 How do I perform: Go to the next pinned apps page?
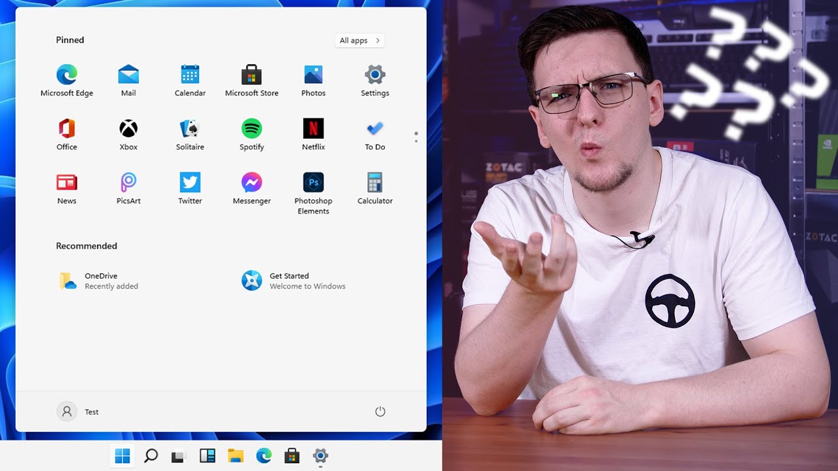click(416, 141)
